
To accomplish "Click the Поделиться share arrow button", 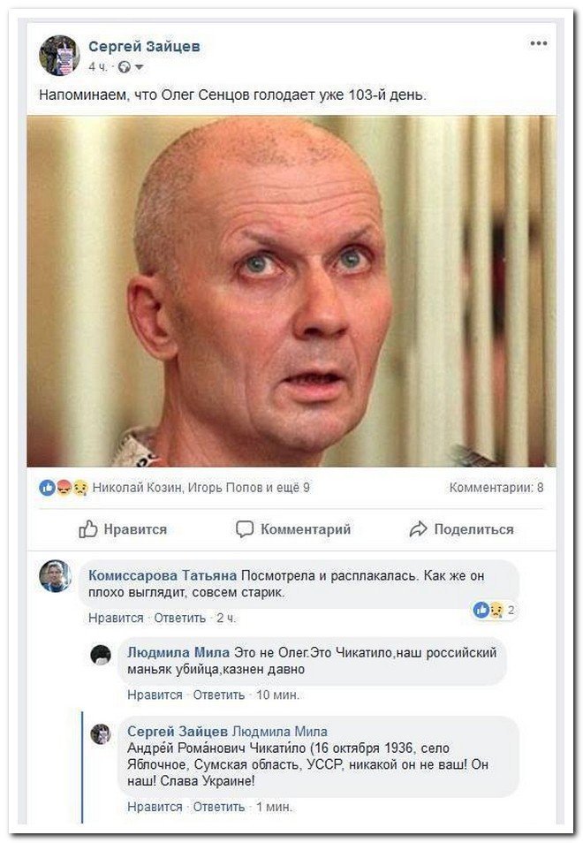I will pyautogui.click(x=462, y=529).
